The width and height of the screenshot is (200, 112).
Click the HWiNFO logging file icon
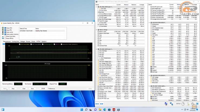188,104
